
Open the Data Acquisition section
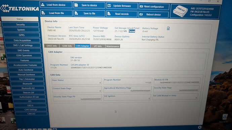click(x=22, y=40)
